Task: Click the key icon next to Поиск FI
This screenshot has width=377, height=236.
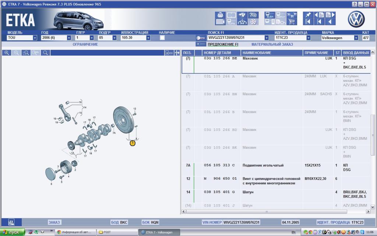Action: point(201,38)
